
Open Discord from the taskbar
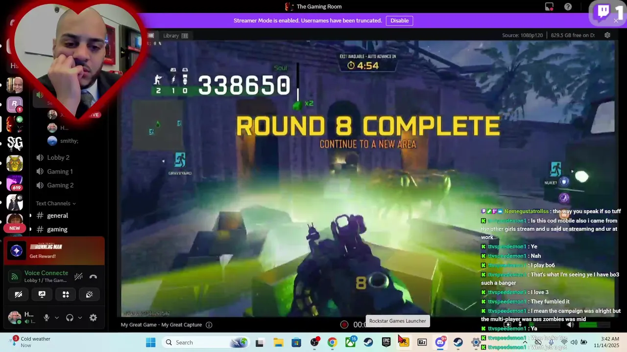click(x=440, y=342)
